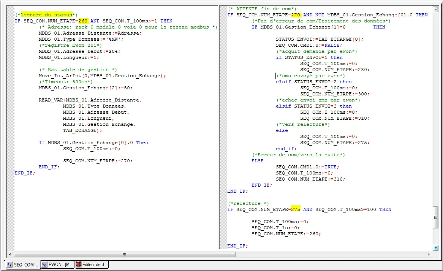Open the Editeur de d... tab
This screenshot has width=443, height=271.
click(x=92, y=265)
